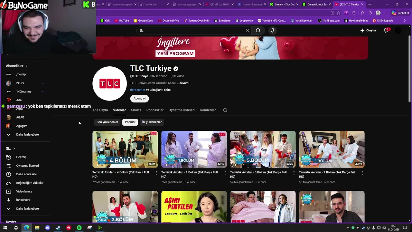Open Copilot Sohbet et button

coord(400,13)
